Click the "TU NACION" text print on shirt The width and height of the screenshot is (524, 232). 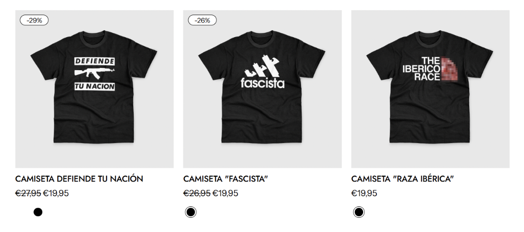pos(95,87)
